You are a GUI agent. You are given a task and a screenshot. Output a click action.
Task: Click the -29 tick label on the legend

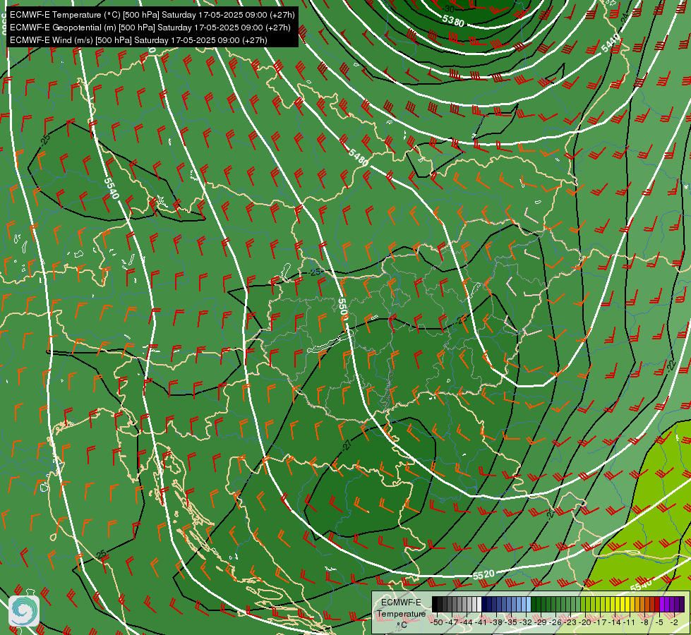[540, 623]
